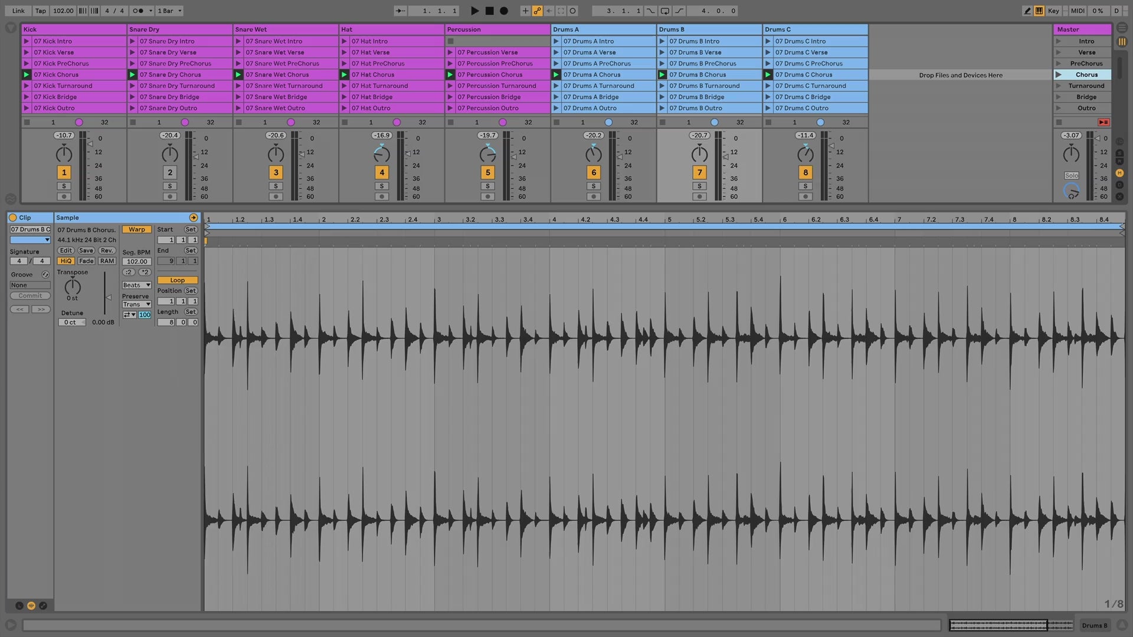
Task: Select the Drums A track title
Action: (603, 29)
